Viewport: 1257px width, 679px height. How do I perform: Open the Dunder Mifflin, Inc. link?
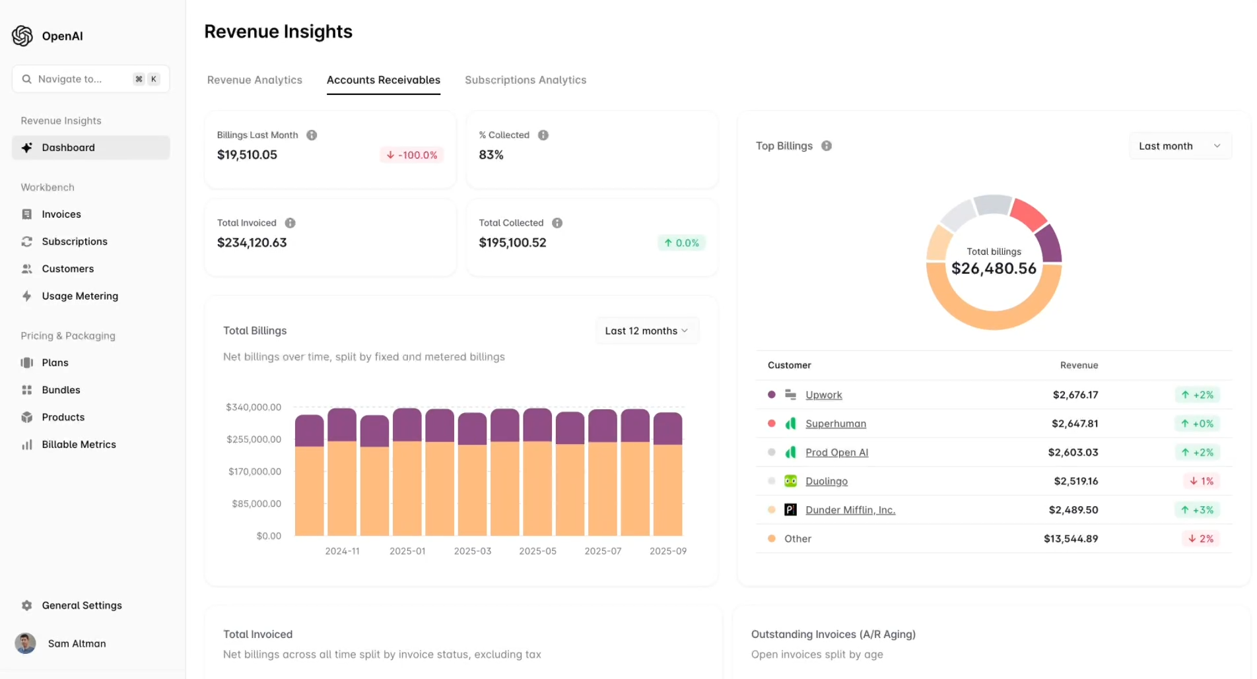850,509
